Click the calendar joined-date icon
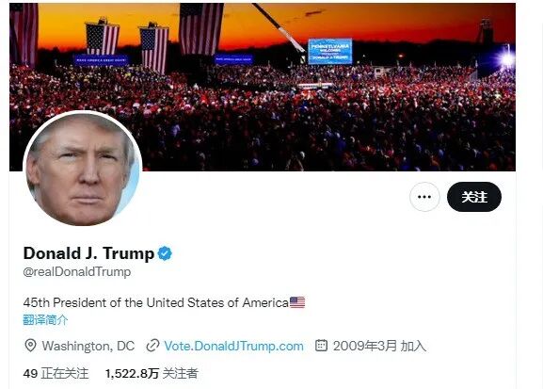The width and height of the screenshot is (543, 389). (x=321, y=346)
